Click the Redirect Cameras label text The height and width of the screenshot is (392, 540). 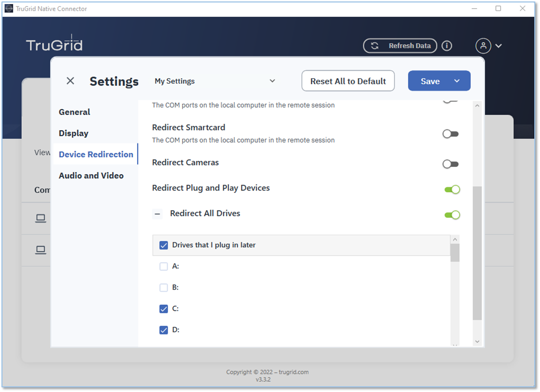pyautogui.click(x=185, y=162)
